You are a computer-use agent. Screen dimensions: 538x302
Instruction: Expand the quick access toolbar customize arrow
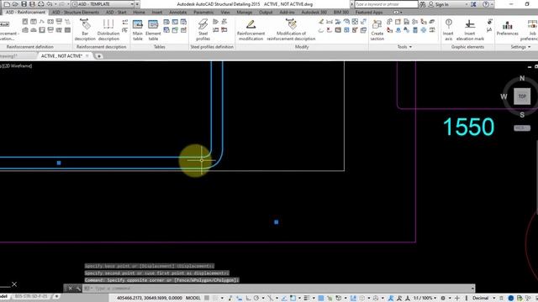137,4
